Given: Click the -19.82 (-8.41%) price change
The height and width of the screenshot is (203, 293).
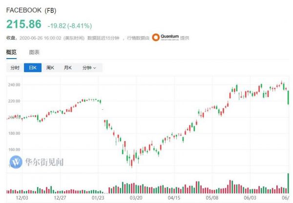Looking at the screenshot, I should (x=70, y=25).
